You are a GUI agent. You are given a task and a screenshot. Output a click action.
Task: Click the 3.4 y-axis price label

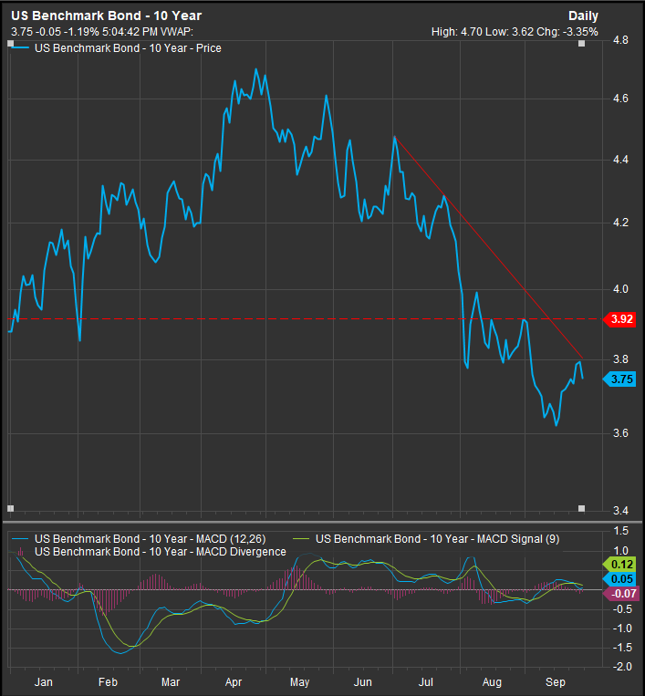[x=620, y=511]
